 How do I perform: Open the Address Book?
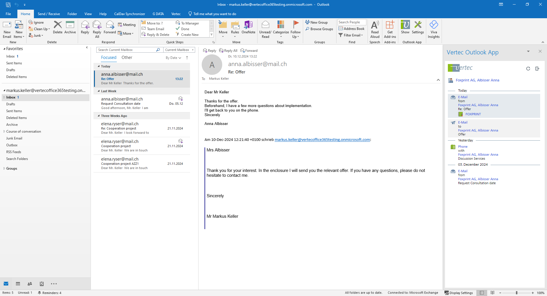click(352, 28)
